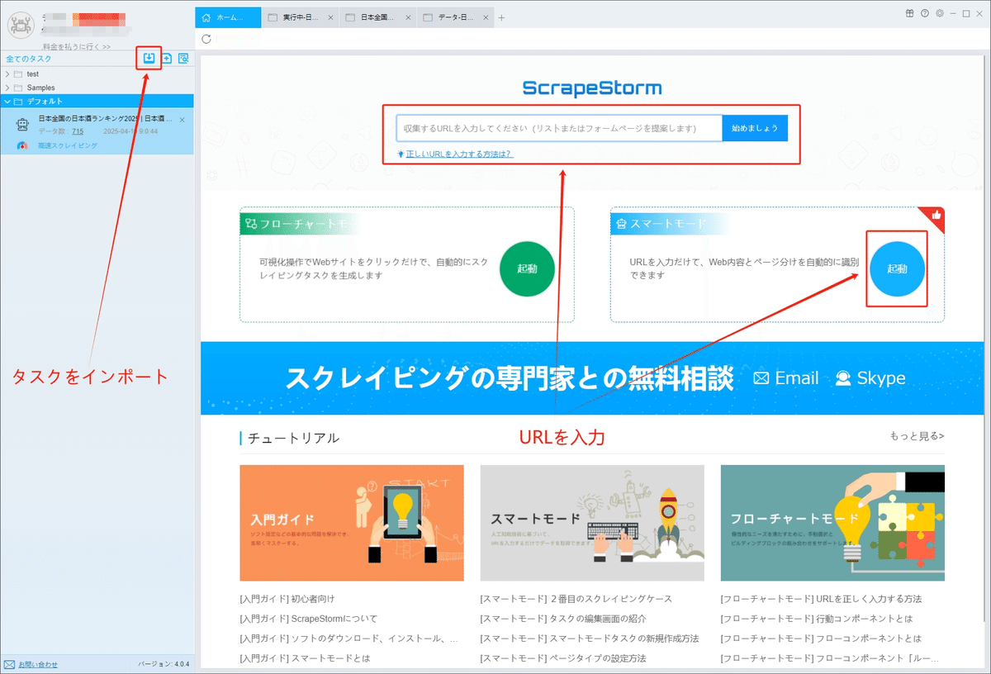Click the Email envelope icon in banner
The height and width of the screenshot is (674, 991).
pyautogui.click(x=761, y=378)
